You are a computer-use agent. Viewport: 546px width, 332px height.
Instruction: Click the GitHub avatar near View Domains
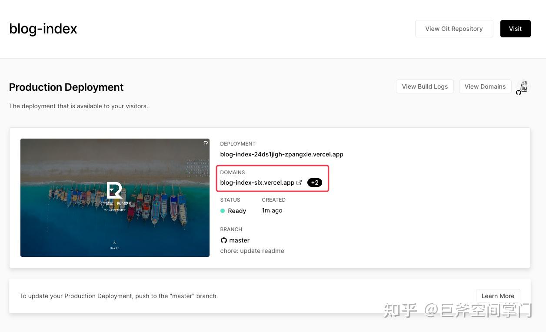pos(523,87)
